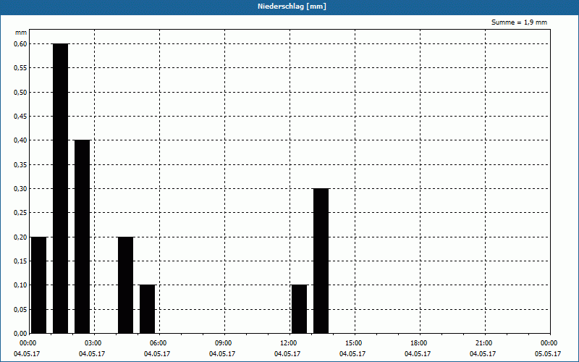Click the "00:00" label above 05.05.17
579x362 pixels.
coord(549,343)
